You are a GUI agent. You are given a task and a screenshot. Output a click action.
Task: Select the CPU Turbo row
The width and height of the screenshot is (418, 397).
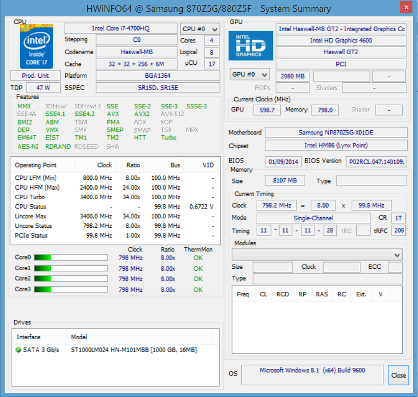click(x=115, y=197)
